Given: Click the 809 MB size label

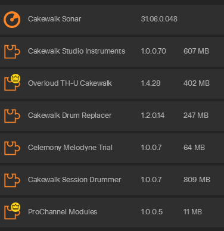Looking at the screenshot, I should click(197, 180).
